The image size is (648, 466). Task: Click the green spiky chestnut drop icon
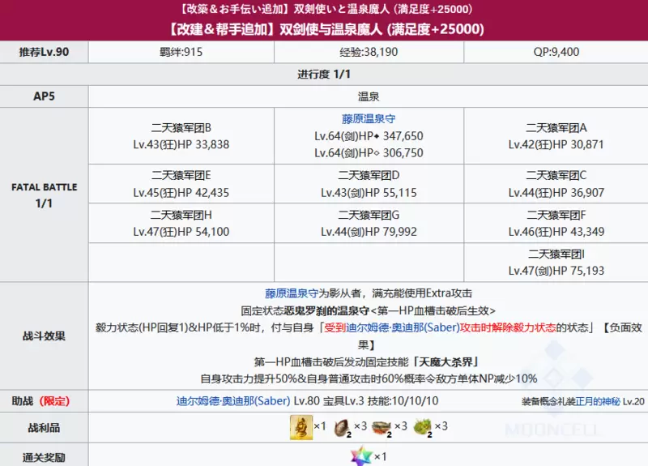click(x=422, y=428)
